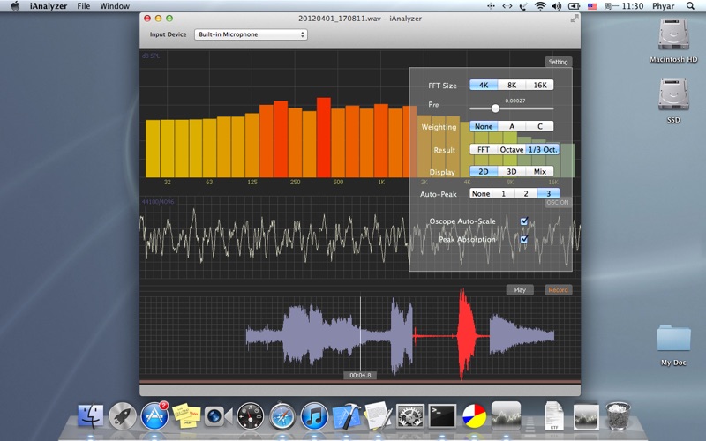The width and height of the screenshot is (706, 441).
Task: Open Stickies in the Dock
Action: pyautogui.click(x=186, y=415)
